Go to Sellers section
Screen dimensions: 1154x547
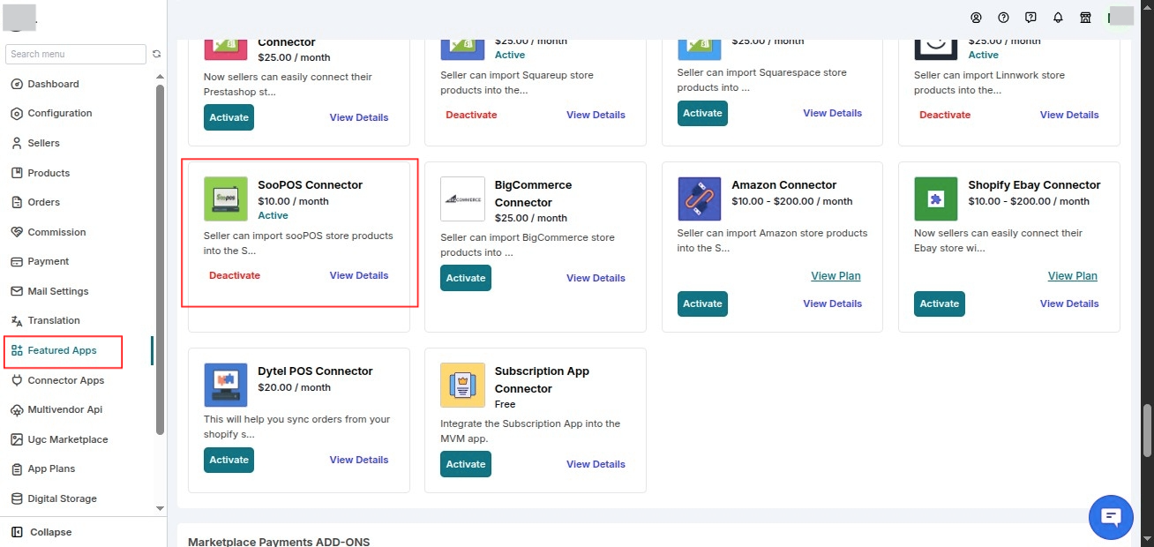[x=44, y=143]
